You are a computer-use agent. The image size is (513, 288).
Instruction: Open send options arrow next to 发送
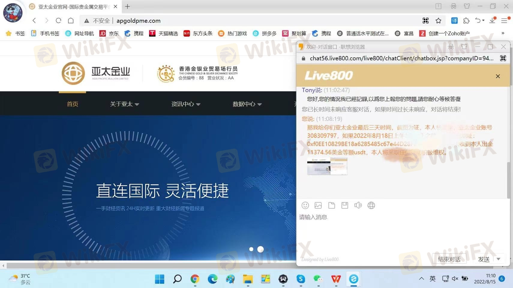click(498, 259)
